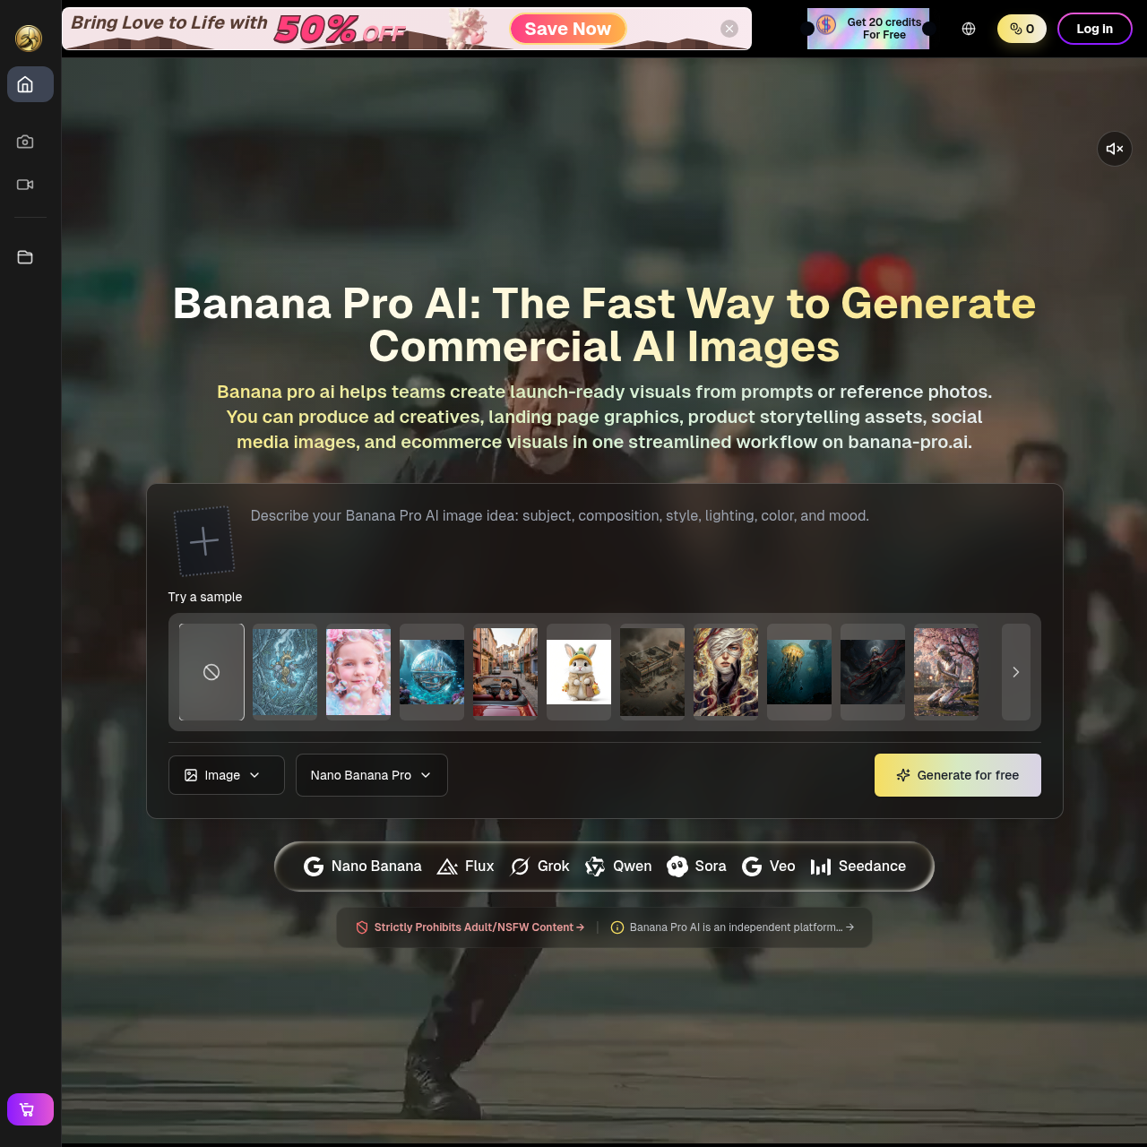
Task: Click the Generate for free button
Action: coord(957,775)
